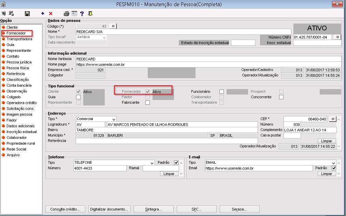Screen dimensions: 346x216
Task: Click the Complemento input field
Action: tap(310, 130)
